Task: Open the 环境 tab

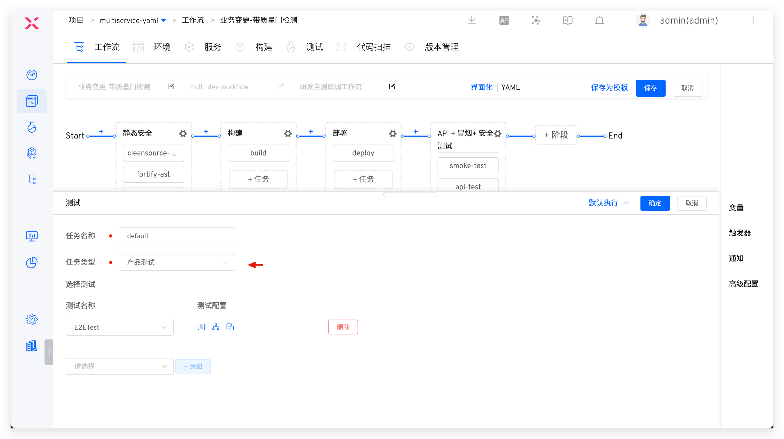Action: click(162, 47)
